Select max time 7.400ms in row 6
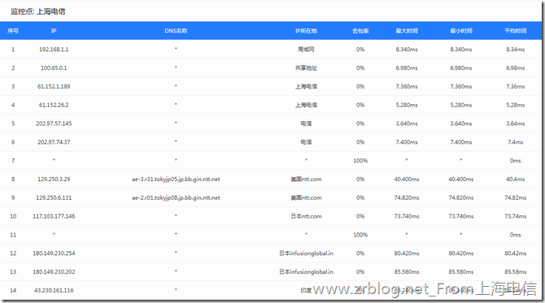545x303 pixels. tap(407, 142)
